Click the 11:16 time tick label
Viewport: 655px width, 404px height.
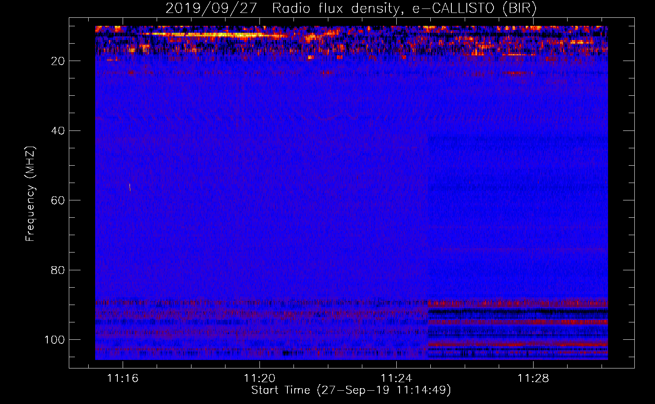(x=123, y=379)
